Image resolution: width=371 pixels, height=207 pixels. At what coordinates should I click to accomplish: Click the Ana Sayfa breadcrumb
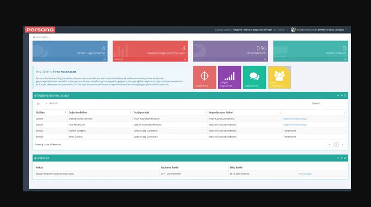point(42,37)
